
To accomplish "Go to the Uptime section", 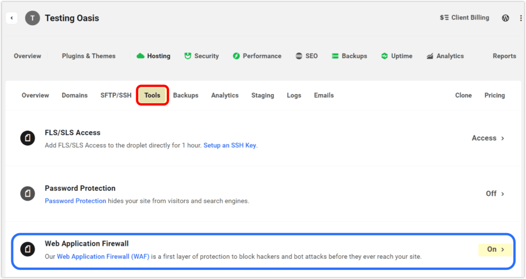I will point(396,56).
